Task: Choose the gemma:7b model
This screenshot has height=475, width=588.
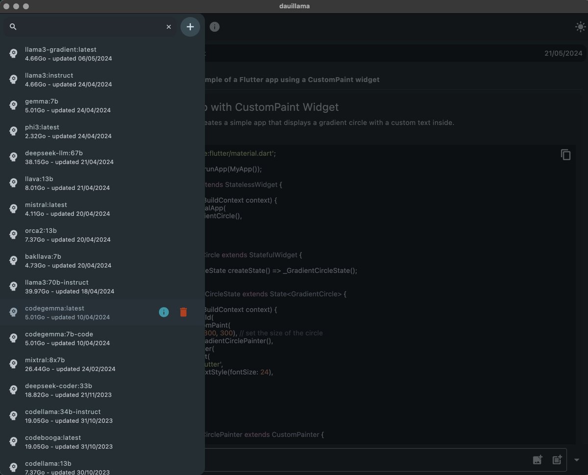Action: click(x=102, y=106)
